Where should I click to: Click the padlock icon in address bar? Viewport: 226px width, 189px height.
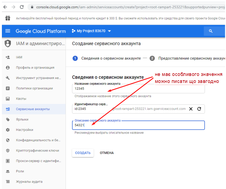click(32, 7)
